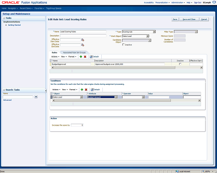
Task: Click the BudgetApproved rule name field
Action: point(71,64)
